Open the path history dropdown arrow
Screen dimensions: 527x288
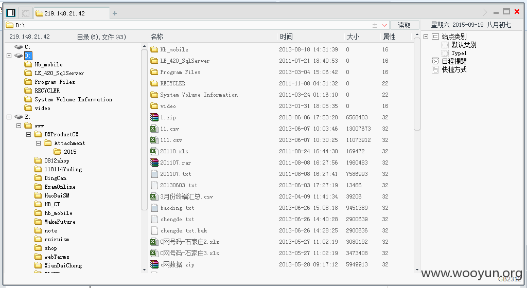384,25
